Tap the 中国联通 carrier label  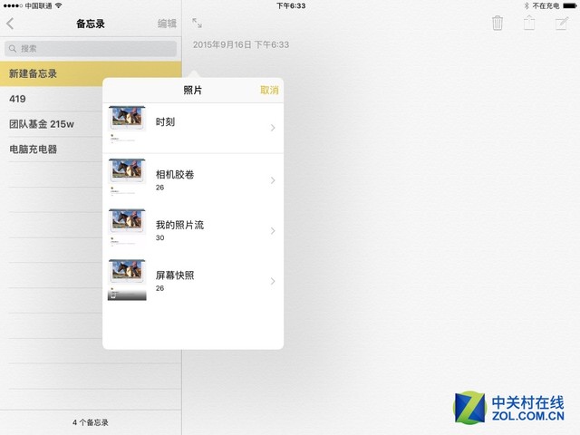click(38, 5)
